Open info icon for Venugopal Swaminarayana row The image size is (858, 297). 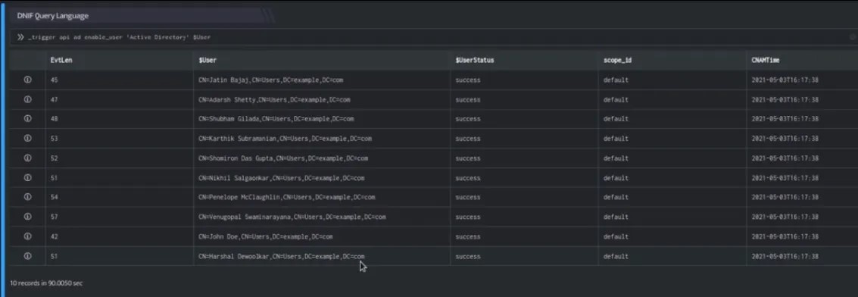(27, 217)
